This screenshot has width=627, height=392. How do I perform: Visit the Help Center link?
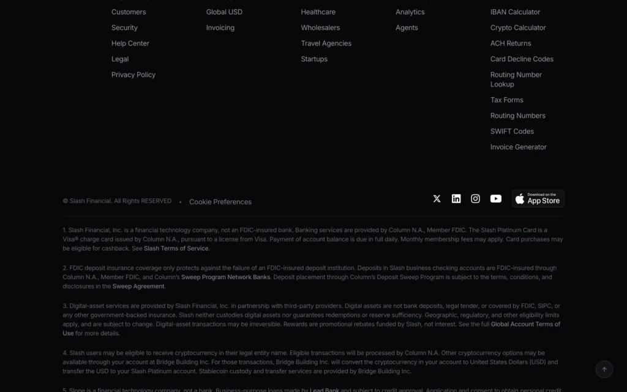pos(130,43)
